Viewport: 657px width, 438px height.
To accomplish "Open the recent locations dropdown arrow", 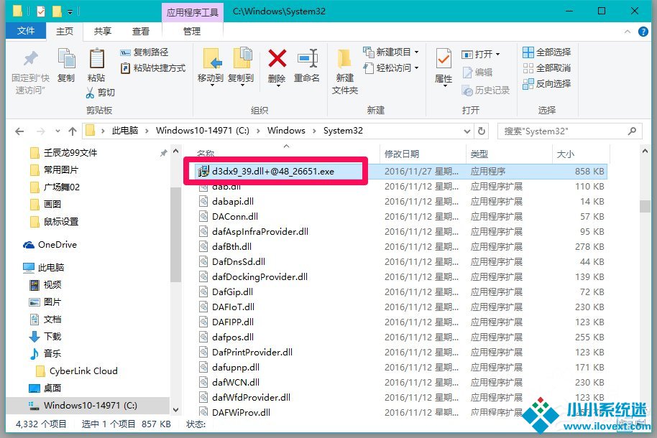I will coord(58,131).
